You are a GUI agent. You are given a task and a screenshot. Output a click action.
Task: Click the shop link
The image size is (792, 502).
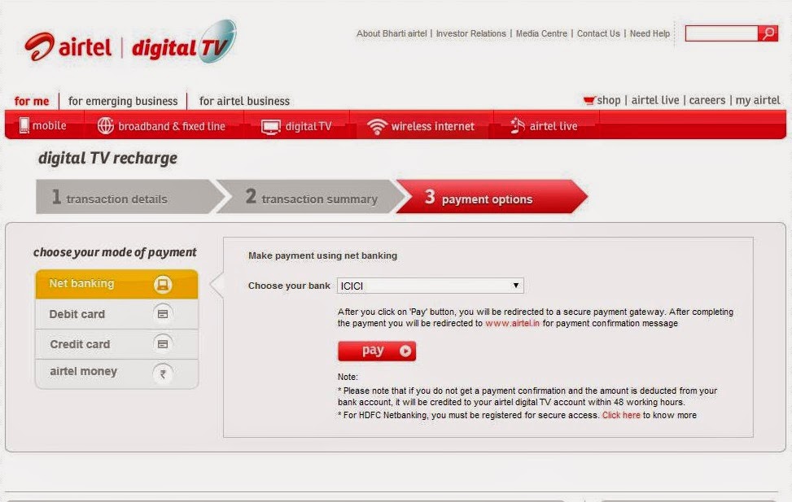click(609, 100)
